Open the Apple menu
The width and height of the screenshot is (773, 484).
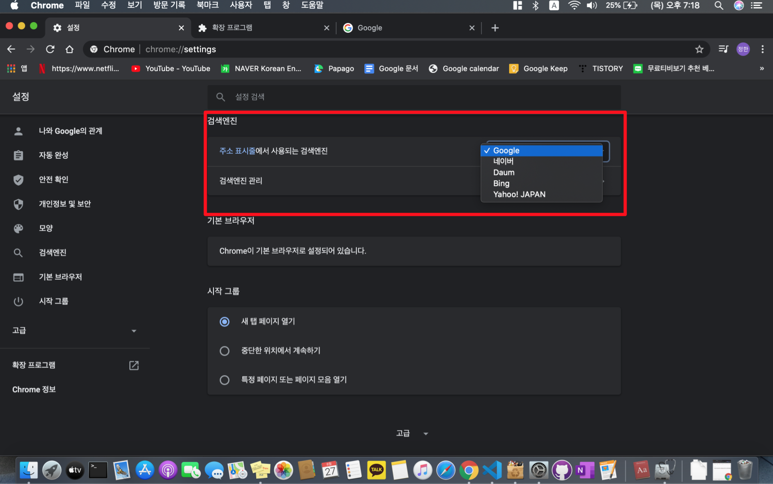pyautogui.click(x=14, y=5)
